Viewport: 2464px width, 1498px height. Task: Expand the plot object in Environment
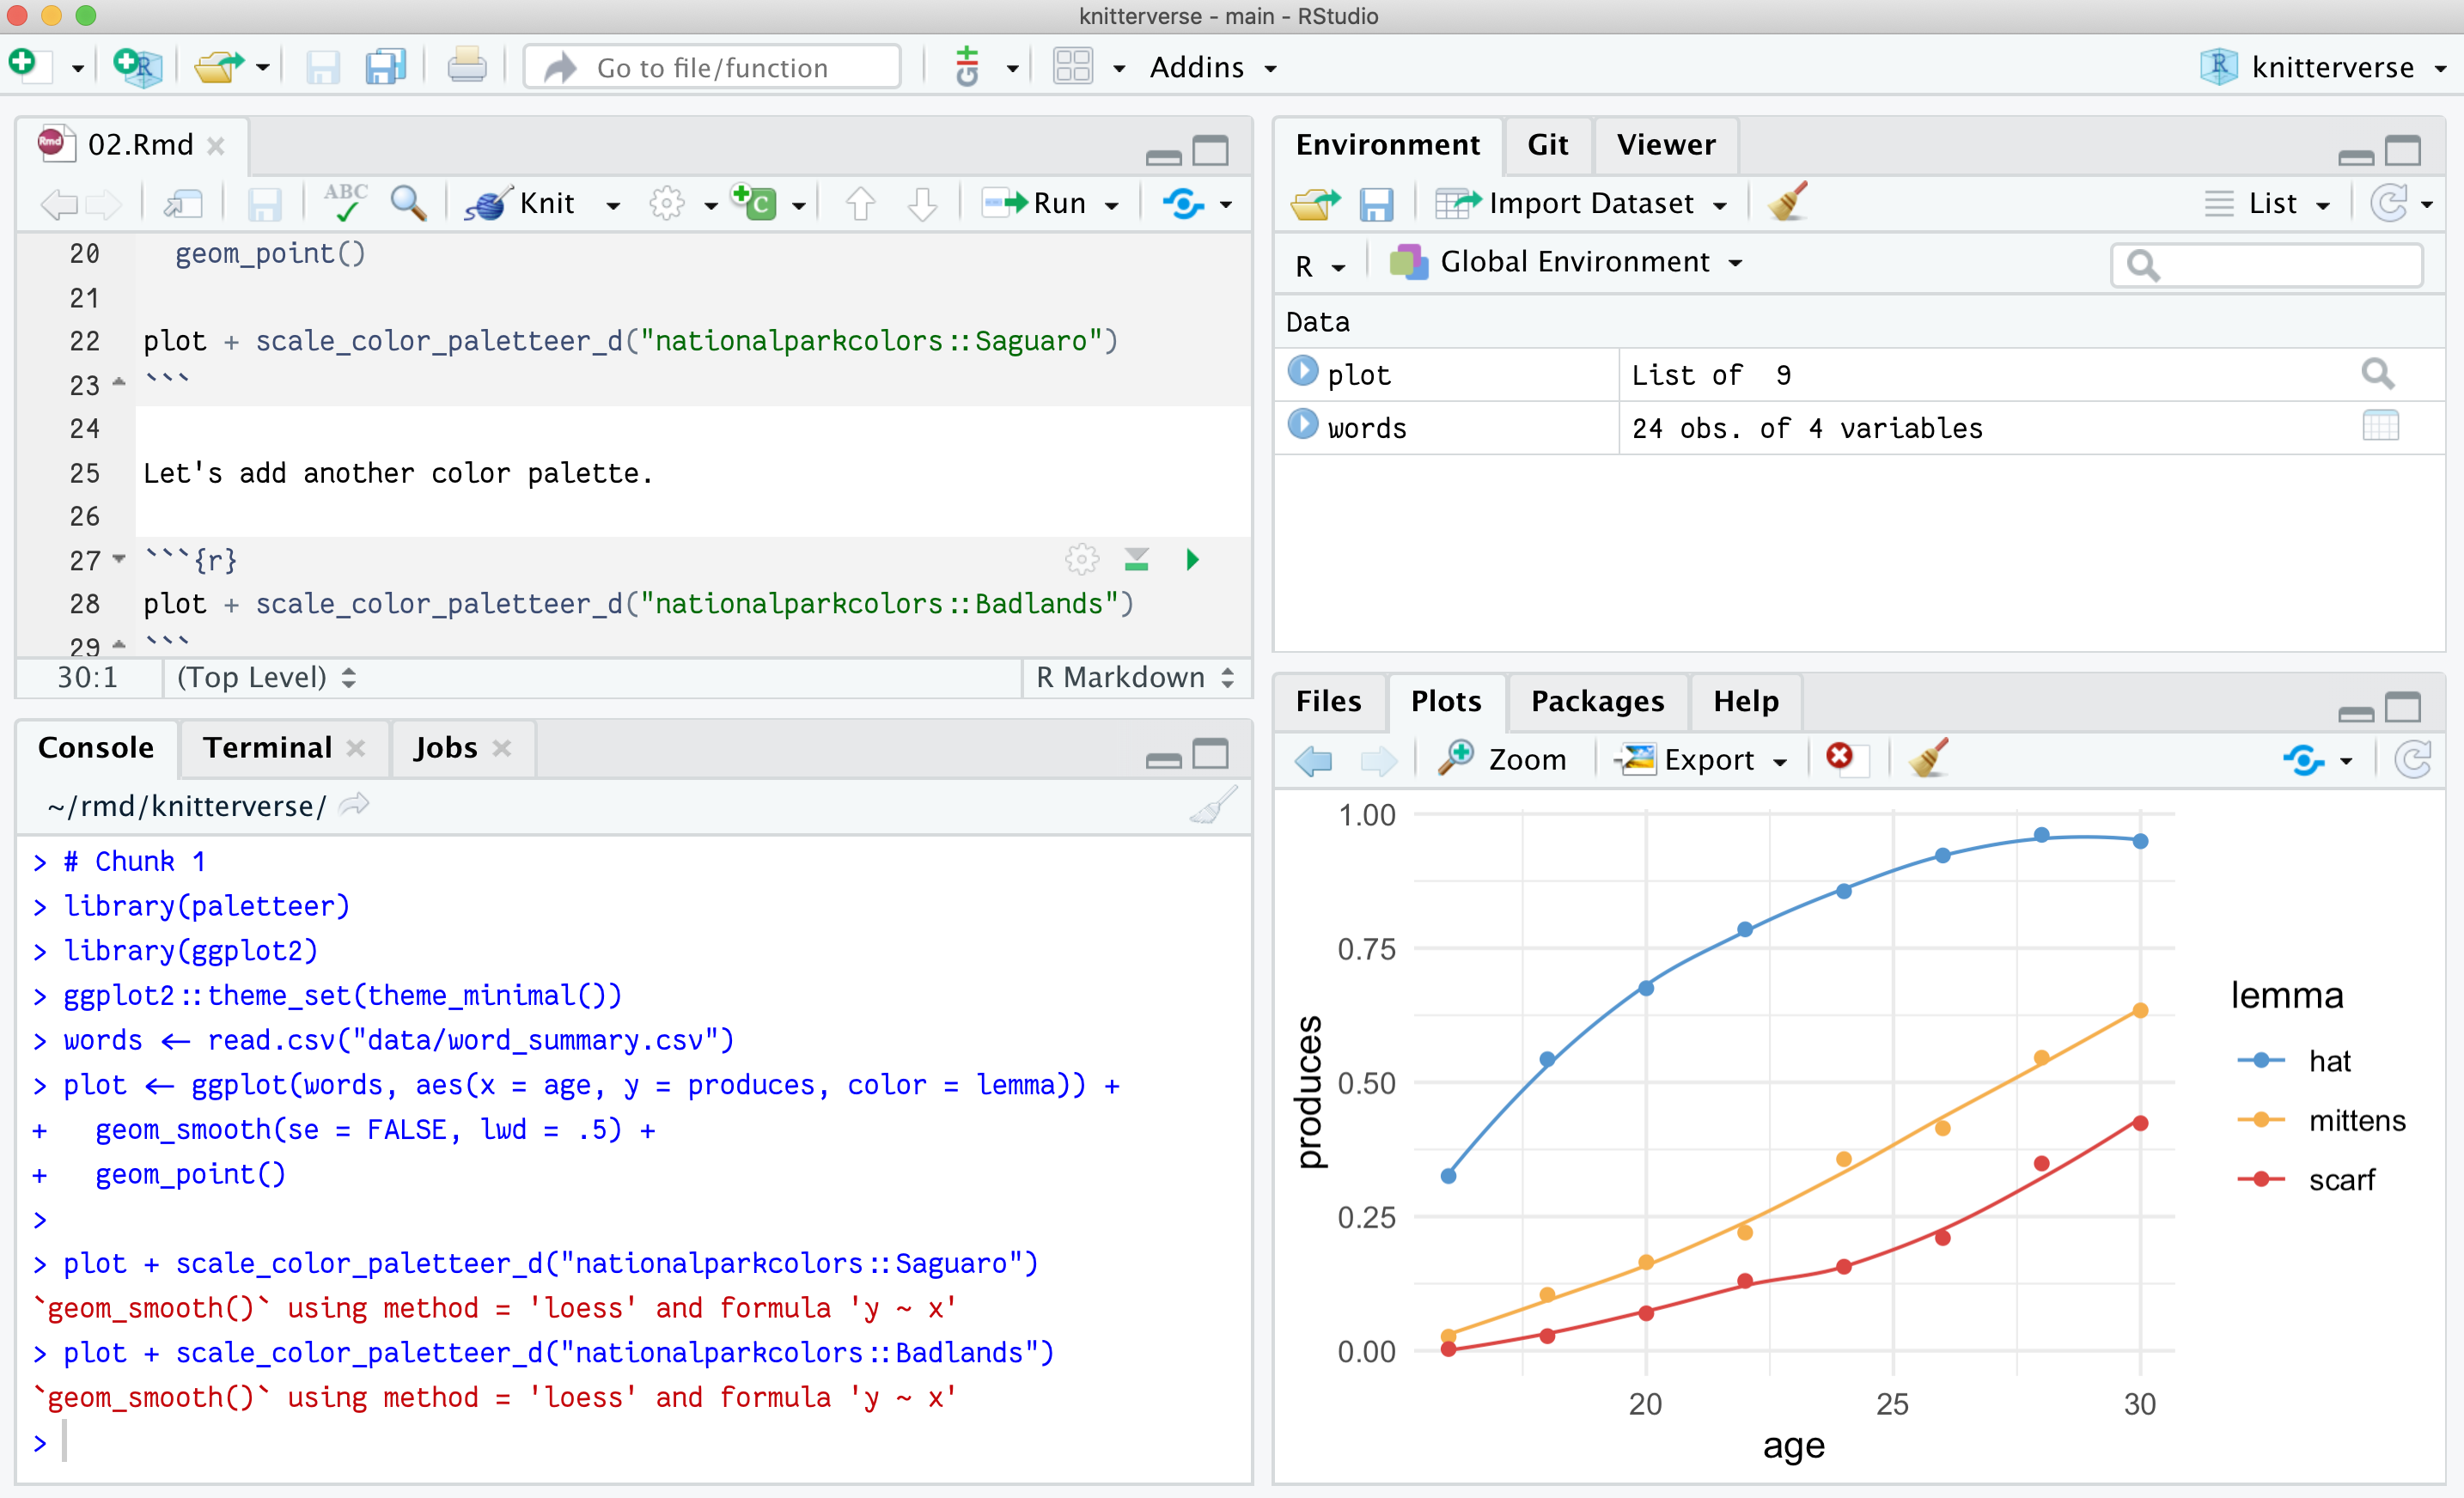(1302, 372)
